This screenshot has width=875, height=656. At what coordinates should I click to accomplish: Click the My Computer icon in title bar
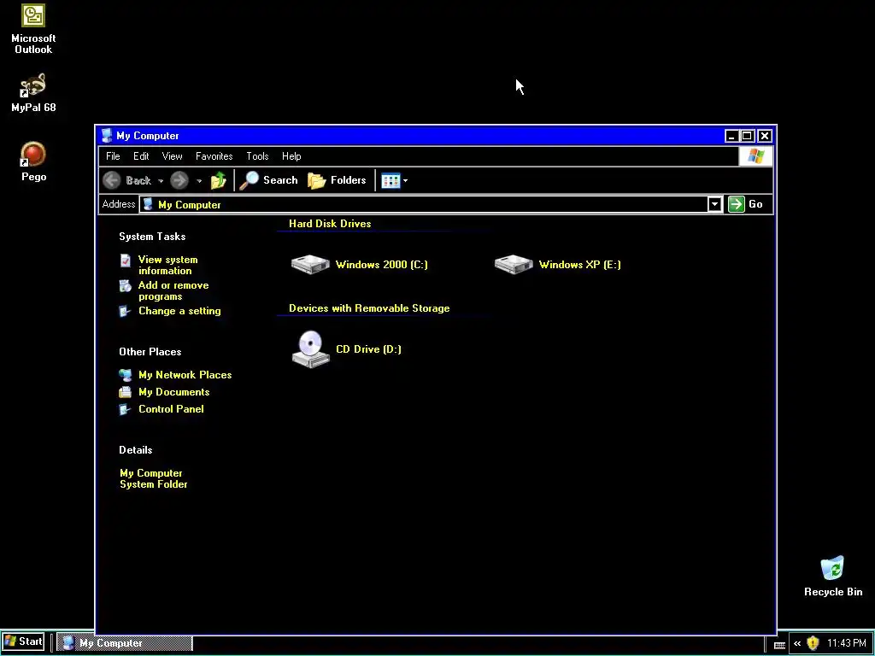107,136
